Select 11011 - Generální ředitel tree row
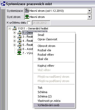The image size is (95, 110). pyautogui.click(x=33, y=28)
